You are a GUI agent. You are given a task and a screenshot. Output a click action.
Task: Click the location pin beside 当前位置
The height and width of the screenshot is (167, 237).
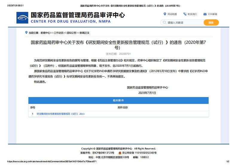[x=27, y=33]
